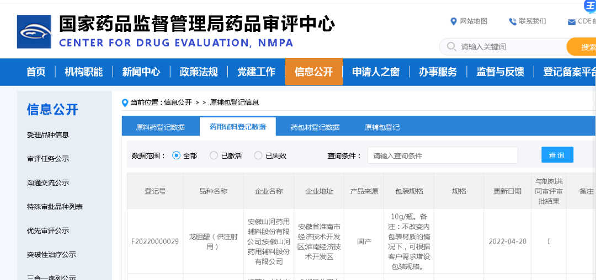Open 优先审评公示 in sidebar

[48, 231]
